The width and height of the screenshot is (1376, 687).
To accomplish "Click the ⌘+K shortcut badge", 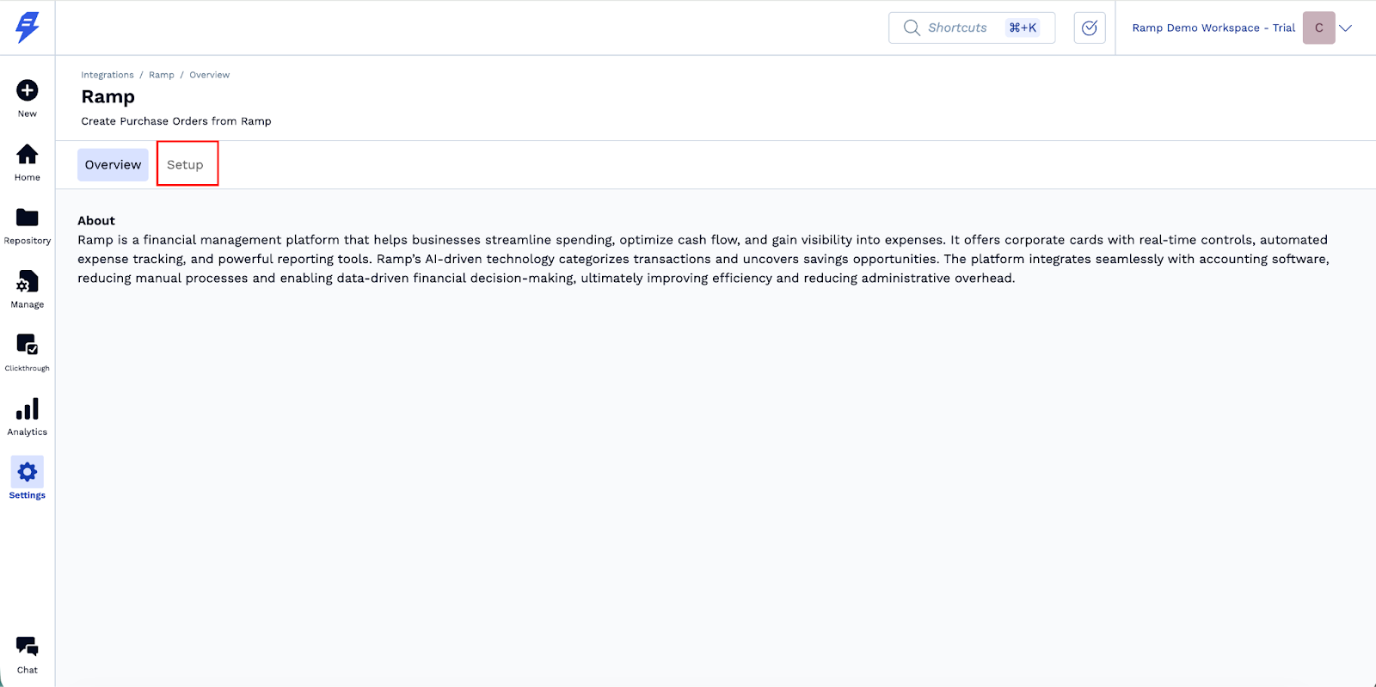I will pyautogui.click(x=1023, y=28).
